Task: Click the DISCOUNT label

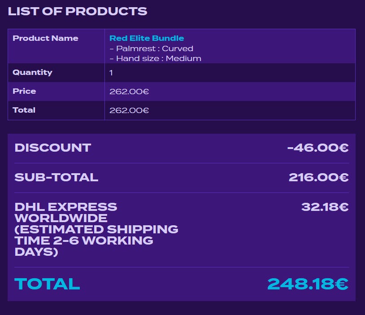Action: coord(52,148)
